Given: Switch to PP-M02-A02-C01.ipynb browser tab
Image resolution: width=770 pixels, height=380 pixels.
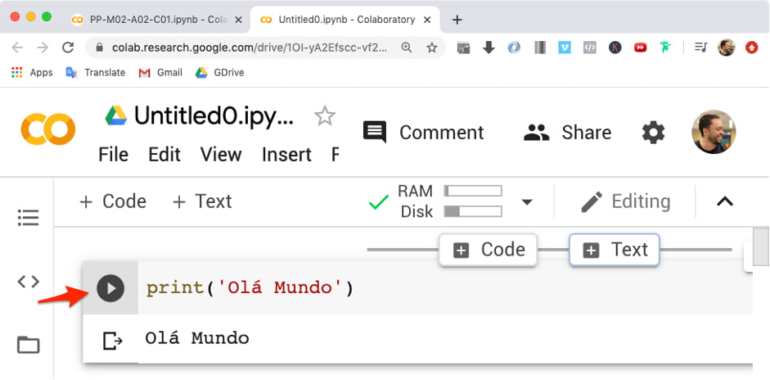Looking at the screenshot, I should [x=157, y=20].
